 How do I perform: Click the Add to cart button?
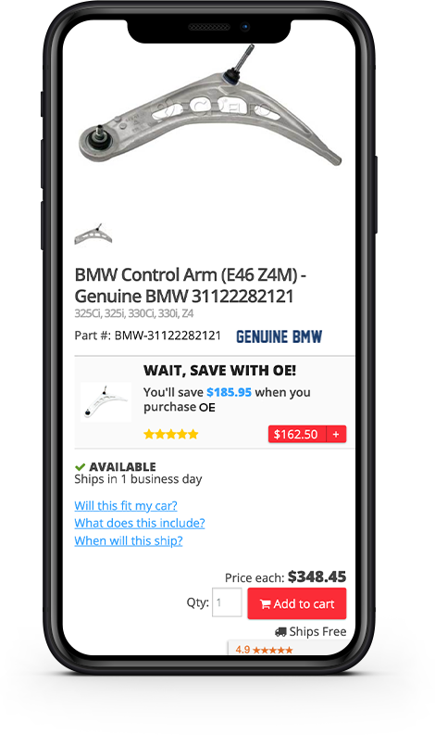click(x=297, y=603)
